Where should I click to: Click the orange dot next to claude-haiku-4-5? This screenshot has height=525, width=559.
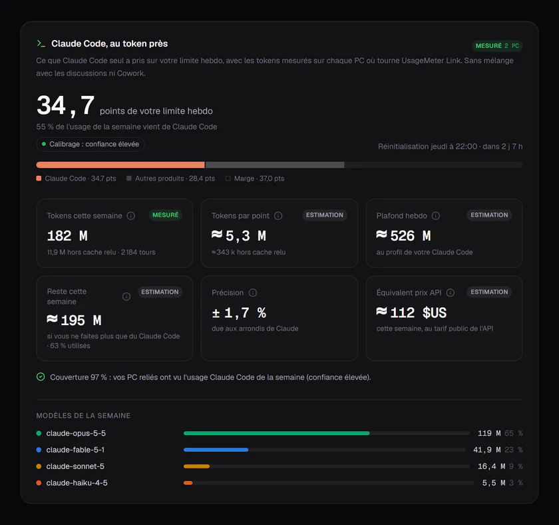click(x=39, y=483)
